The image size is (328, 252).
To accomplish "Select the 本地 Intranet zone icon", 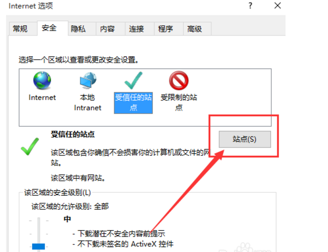I will (88, 80).
